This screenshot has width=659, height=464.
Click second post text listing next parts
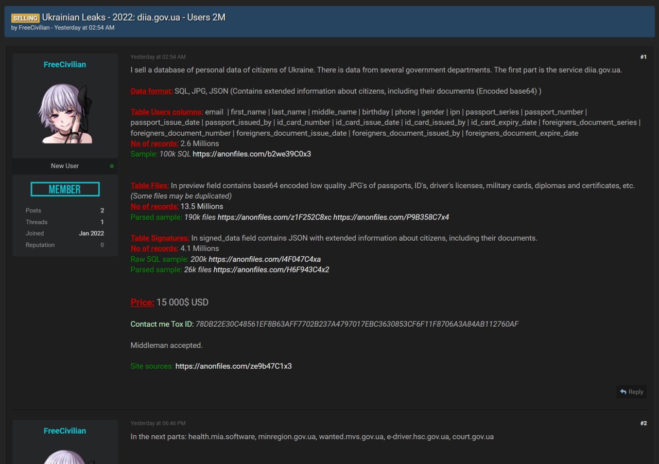click(312, 437)
